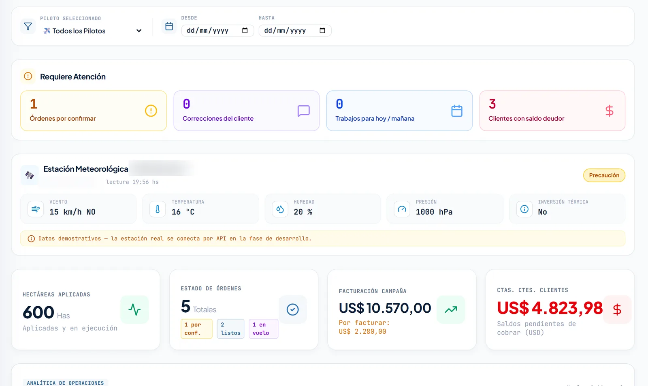Click the satellite weather station icon

click(30, 175)
